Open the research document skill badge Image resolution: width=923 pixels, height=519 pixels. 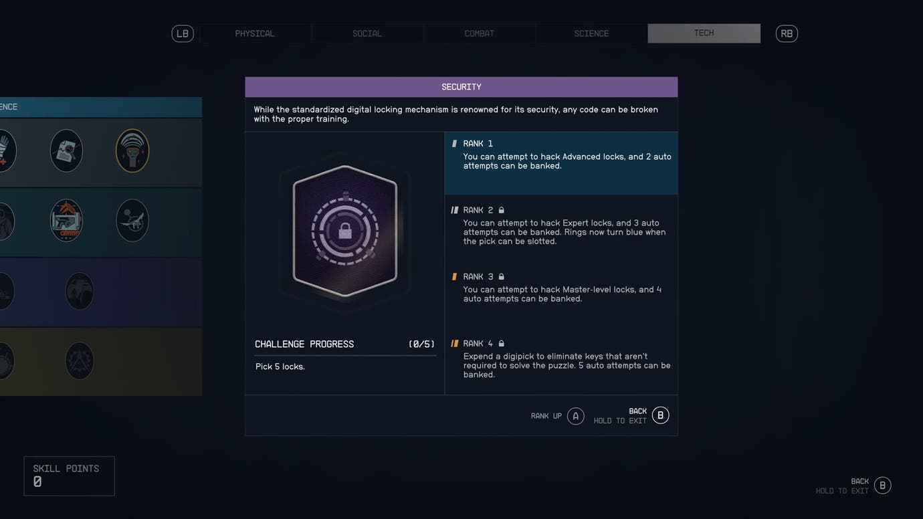[66, 150]
